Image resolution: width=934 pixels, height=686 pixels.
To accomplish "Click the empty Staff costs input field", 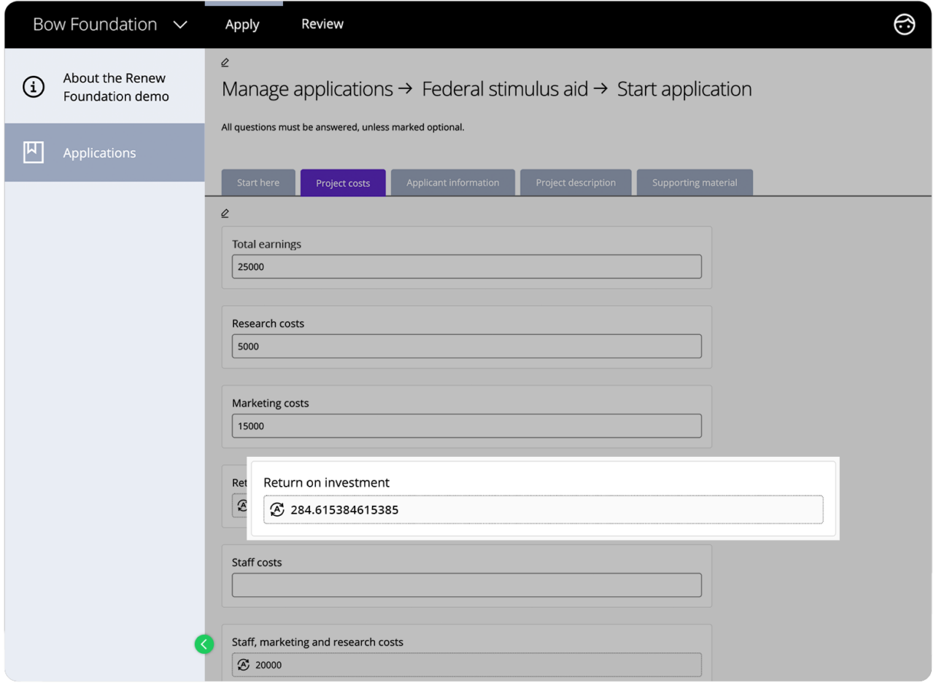I will [x=467, y=585].
